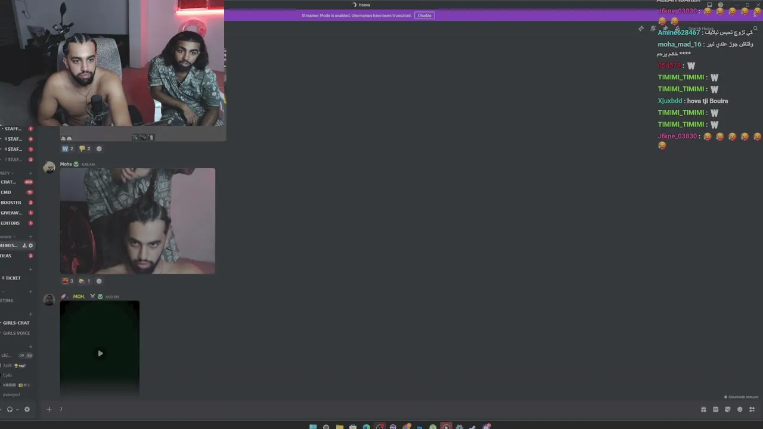Collapse the community category above CHAT
Viewport: 763px width, 429px height.
(x=7, y=173)
